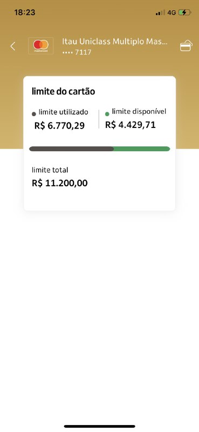Screen dimensions: 199x432
Task: Tap the cellular signal bars
Action: [x=160, y=12]
